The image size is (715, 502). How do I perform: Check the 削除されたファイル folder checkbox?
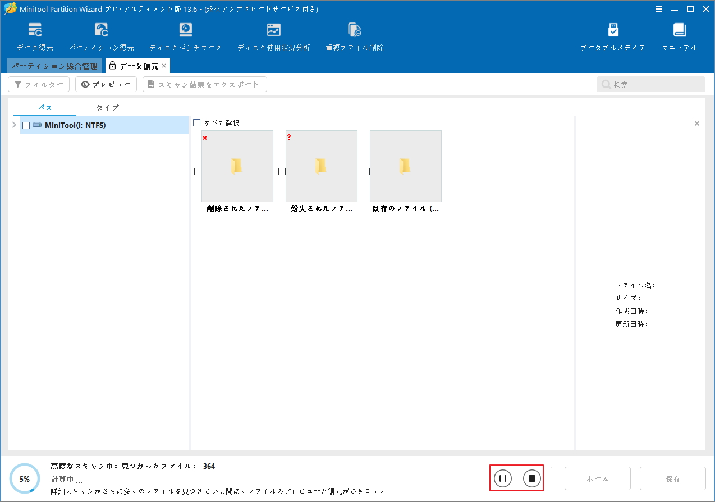198,171
